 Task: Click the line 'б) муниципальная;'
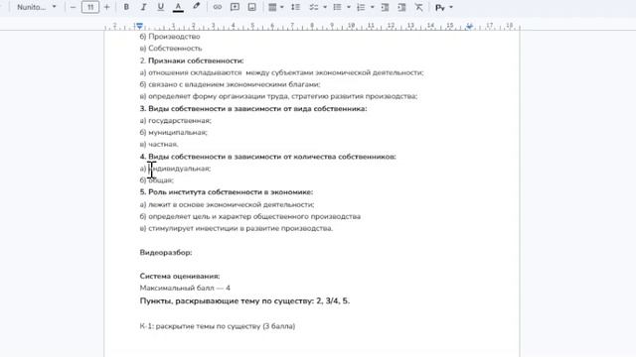(x=174, y=132)
